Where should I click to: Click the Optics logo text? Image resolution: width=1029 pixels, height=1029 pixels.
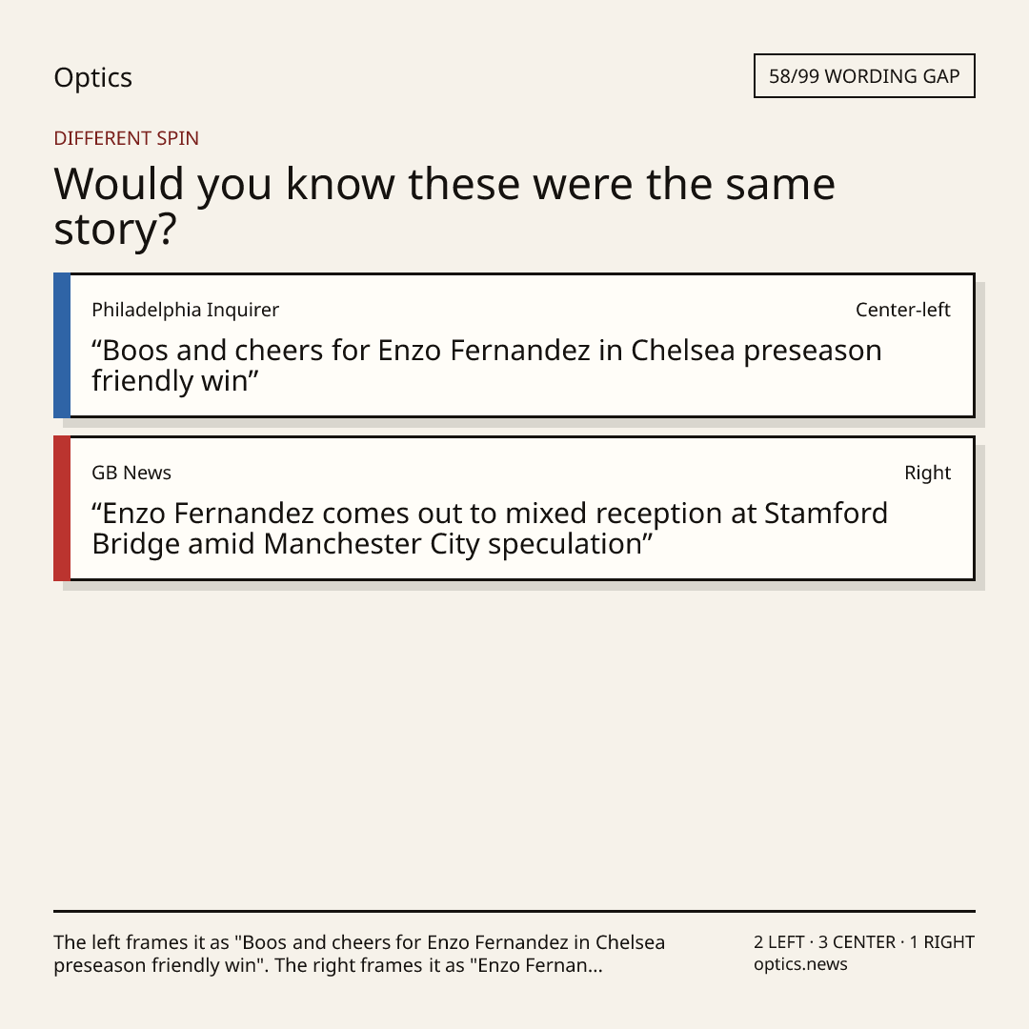point(92,77)
